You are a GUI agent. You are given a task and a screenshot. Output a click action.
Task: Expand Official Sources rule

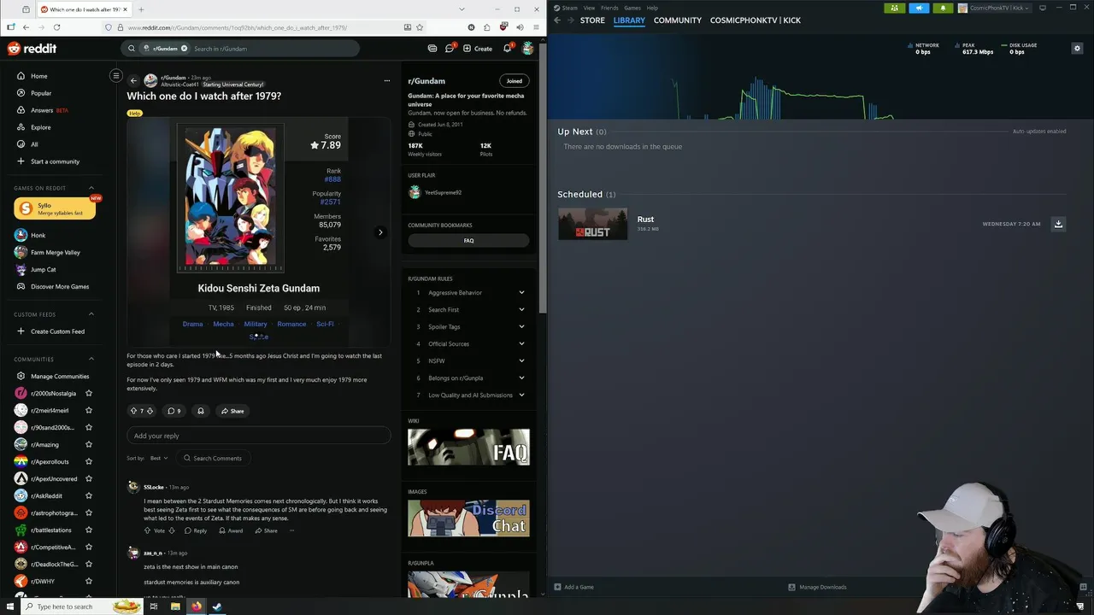coord(521,344)
